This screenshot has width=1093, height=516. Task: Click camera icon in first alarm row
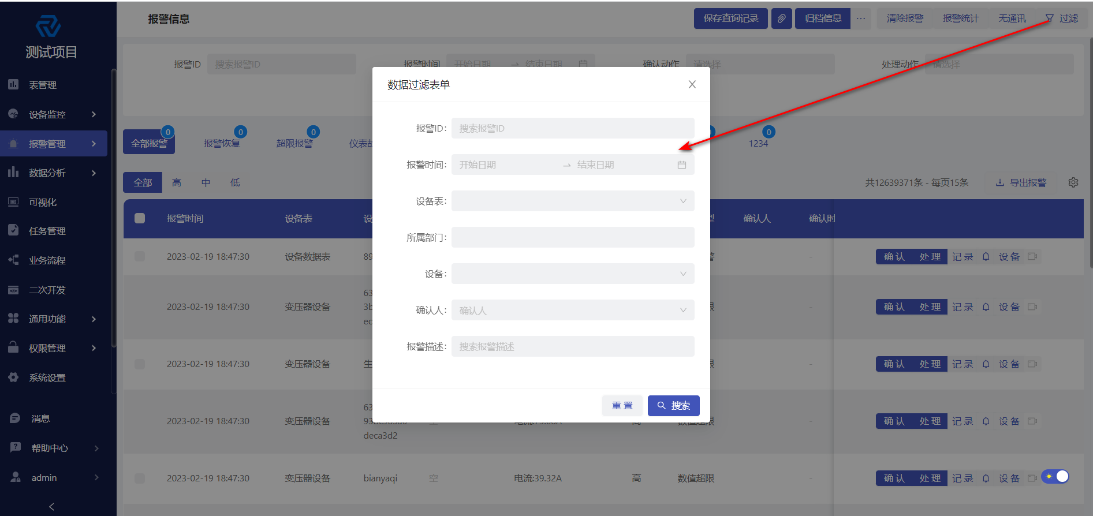click(x=1032, y=256)
